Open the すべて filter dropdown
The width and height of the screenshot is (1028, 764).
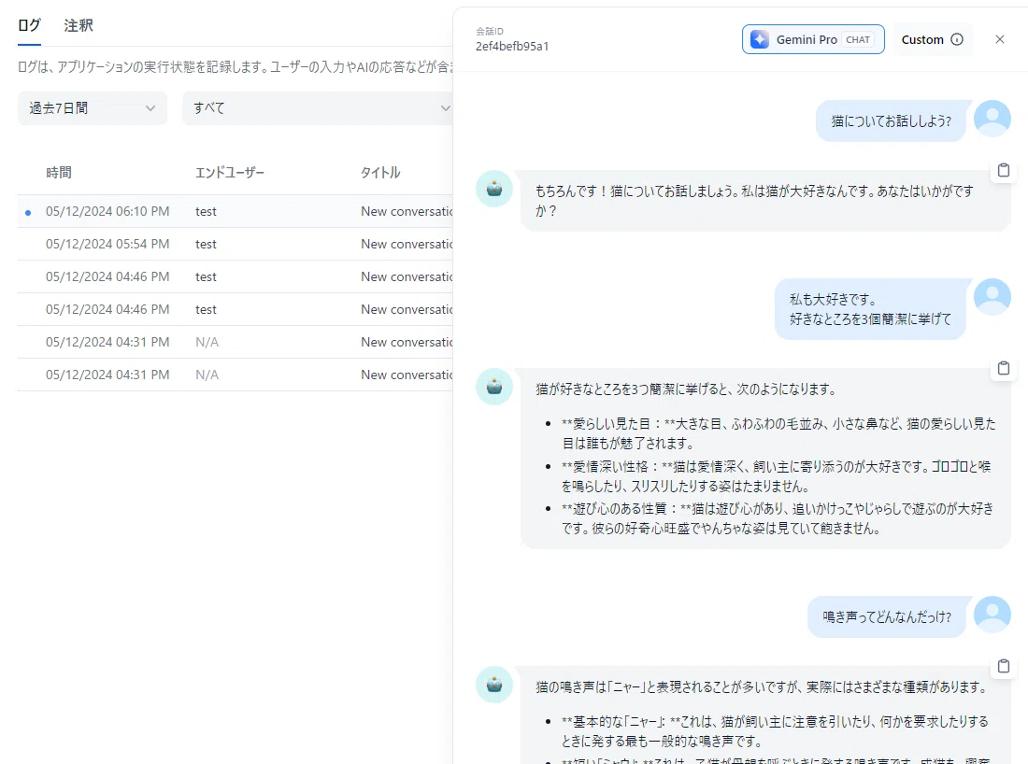tap(318, 108)
